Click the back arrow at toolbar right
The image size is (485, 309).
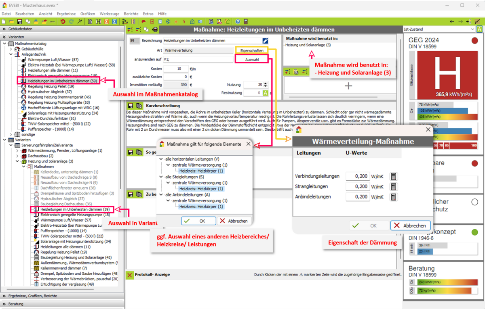point(452,21)
